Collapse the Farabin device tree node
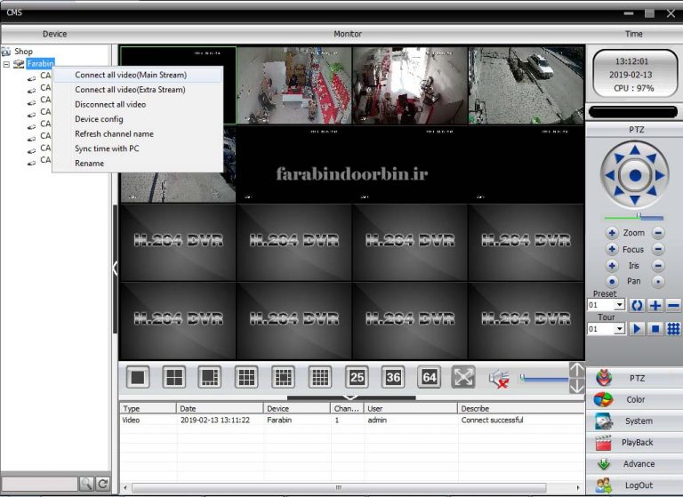 click(x=6, y=64)
